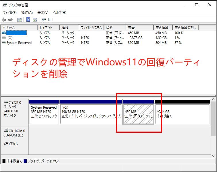Screen dimensions: 217x172
Task: Open the ファイル(F) menu
Action: (10, 13)
